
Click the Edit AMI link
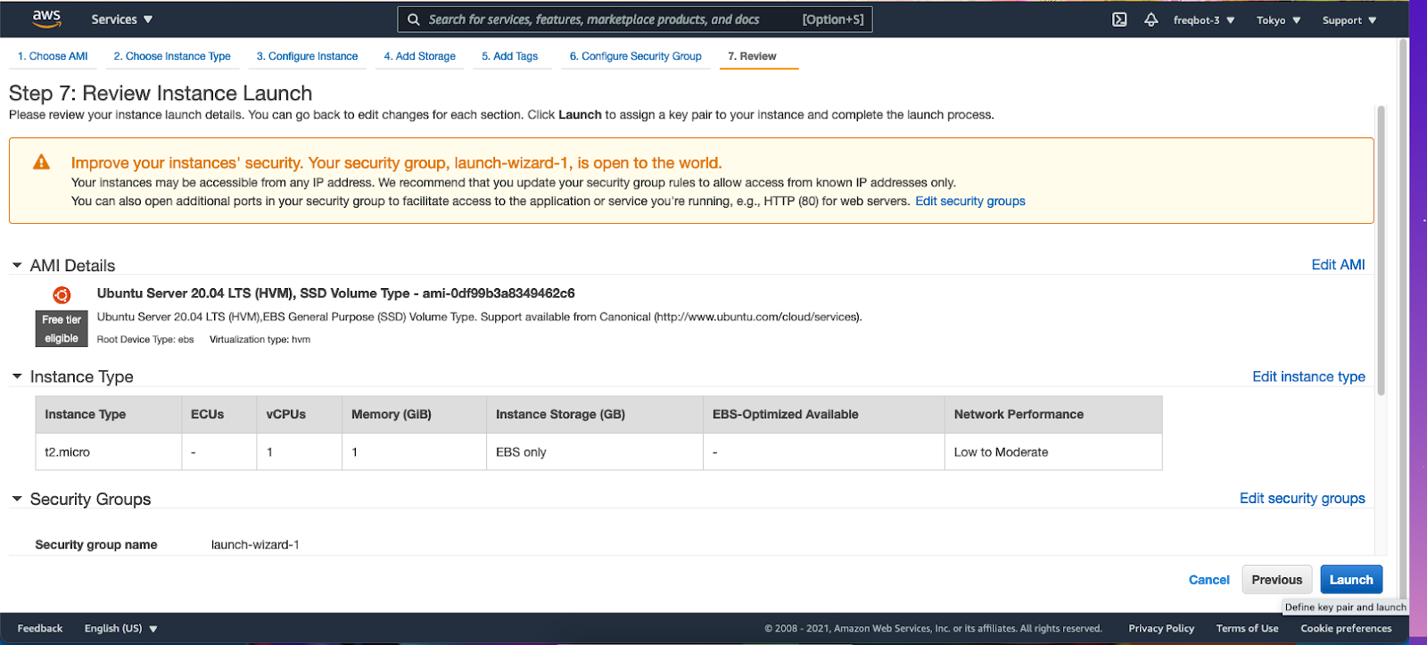pos(1338,265)
